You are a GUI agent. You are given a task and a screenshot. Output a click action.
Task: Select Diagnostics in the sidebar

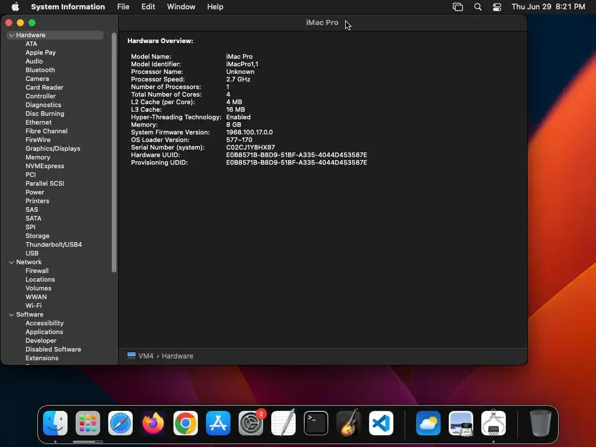pos(43,105)
